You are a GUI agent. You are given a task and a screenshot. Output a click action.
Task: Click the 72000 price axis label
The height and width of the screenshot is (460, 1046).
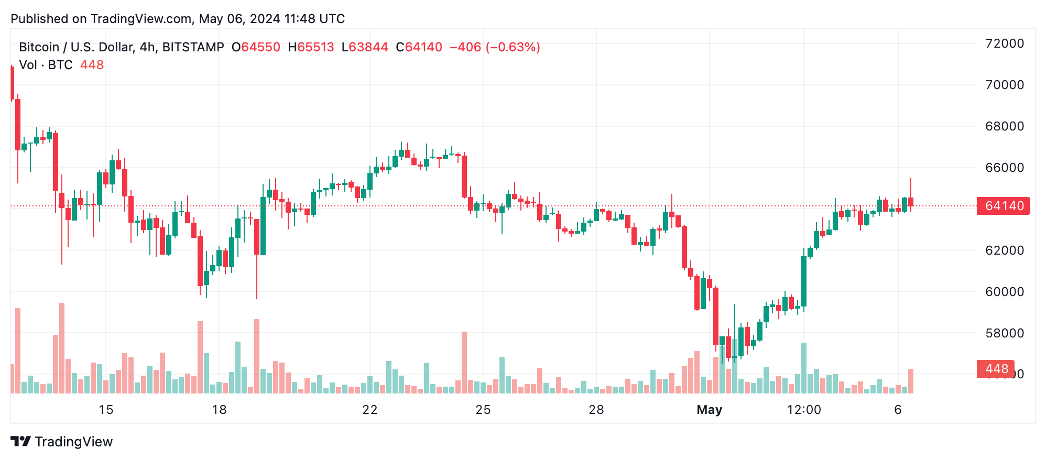[x=1005, y=43]
